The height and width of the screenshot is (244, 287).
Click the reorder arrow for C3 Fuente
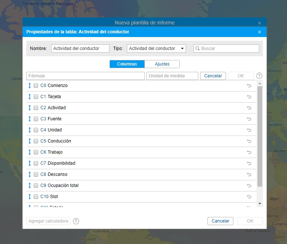30,119
